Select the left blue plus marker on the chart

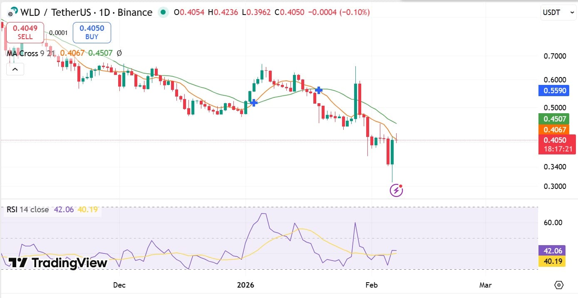tap(254, 102)
